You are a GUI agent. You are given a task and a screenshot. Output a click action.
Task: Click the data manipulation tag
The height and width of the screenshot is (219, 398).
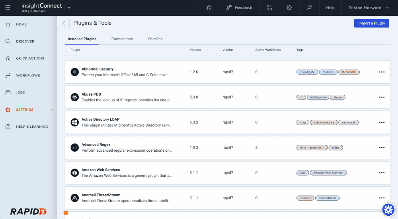312,148
